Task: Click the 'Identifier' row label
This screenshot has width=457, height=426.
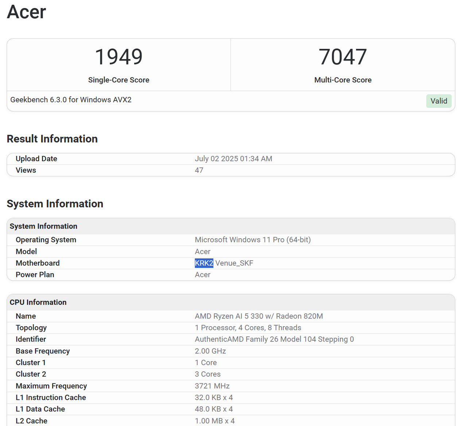Action: (x=31, y=339)
